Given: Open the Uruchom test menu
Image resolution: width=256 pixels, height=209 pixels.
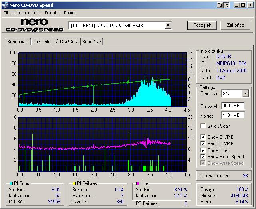Looking at the screenshot, I should (27, 13).
